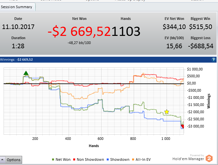Open the Session Summary tab
Image resolution: width=218 pixels, height=165 pixels.
click(17, 7)
